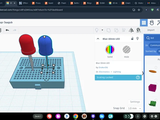This screenshot has width=160, height=120.
Task: Click the browser address bar URL
Action: tap(31, 10)
